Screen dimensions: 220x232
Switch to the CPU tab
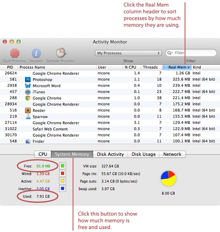click(x=43, y=154)
